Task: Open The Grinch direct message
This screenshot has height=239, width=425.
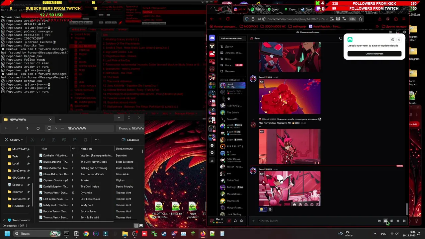Action: 232,113
